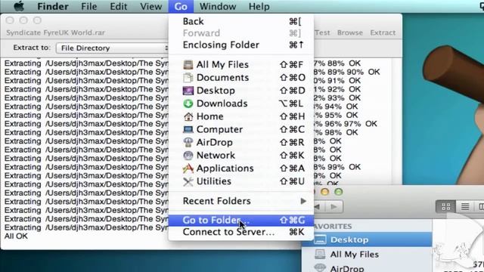Select Applications label in Go menu
This screenshot has width=484, height=272.
[225, 168]
